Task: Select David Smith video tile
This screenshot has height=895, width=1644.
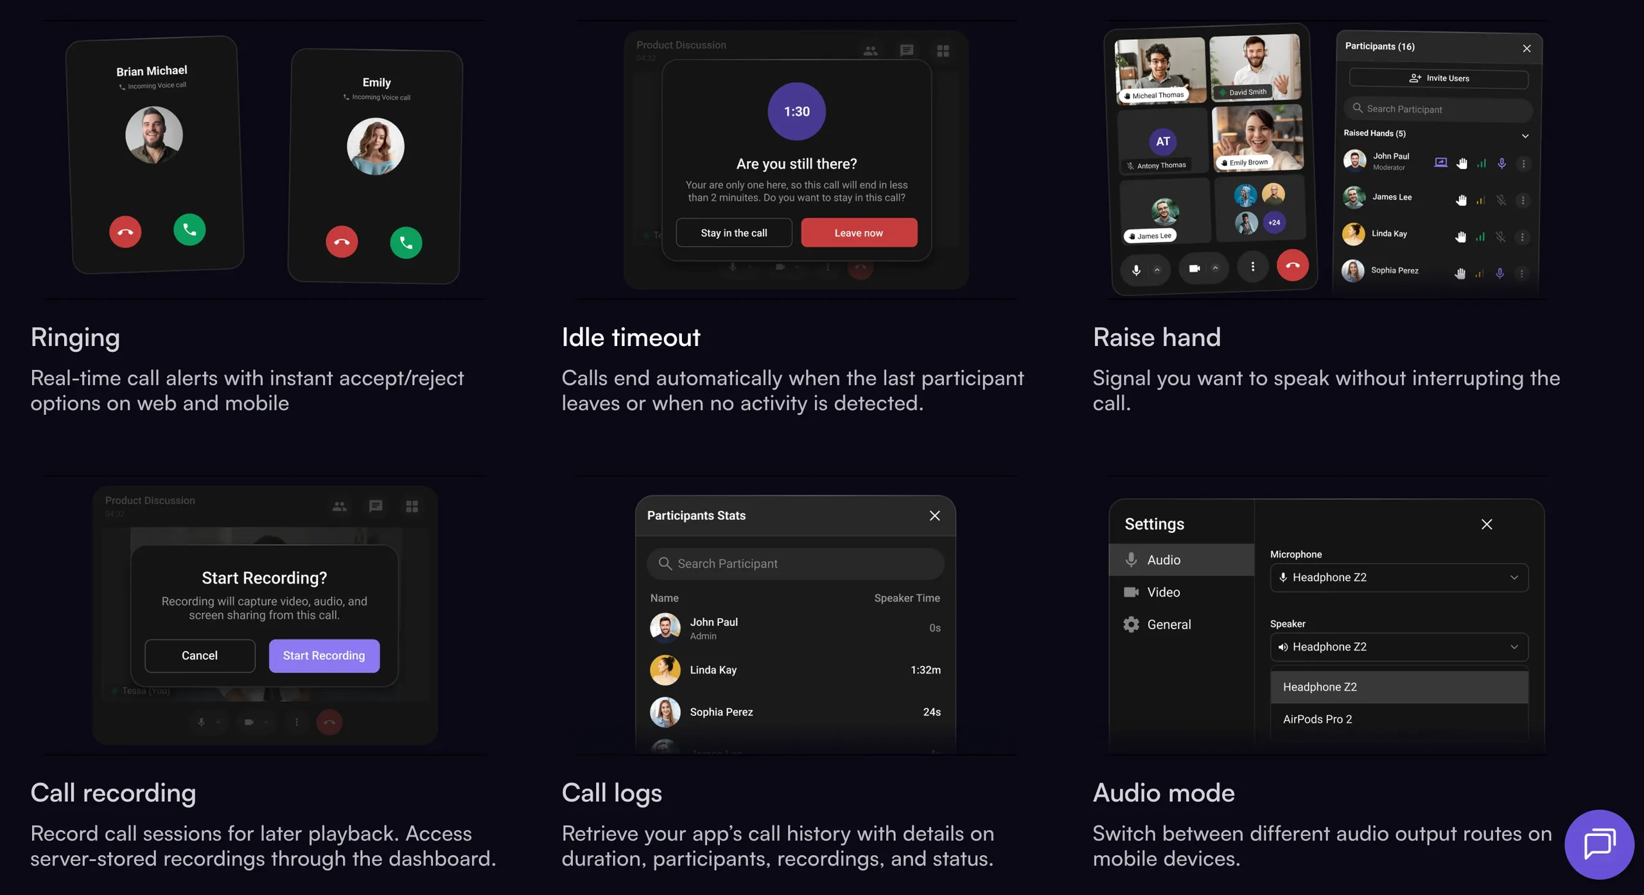Action: click(1255, 67)
